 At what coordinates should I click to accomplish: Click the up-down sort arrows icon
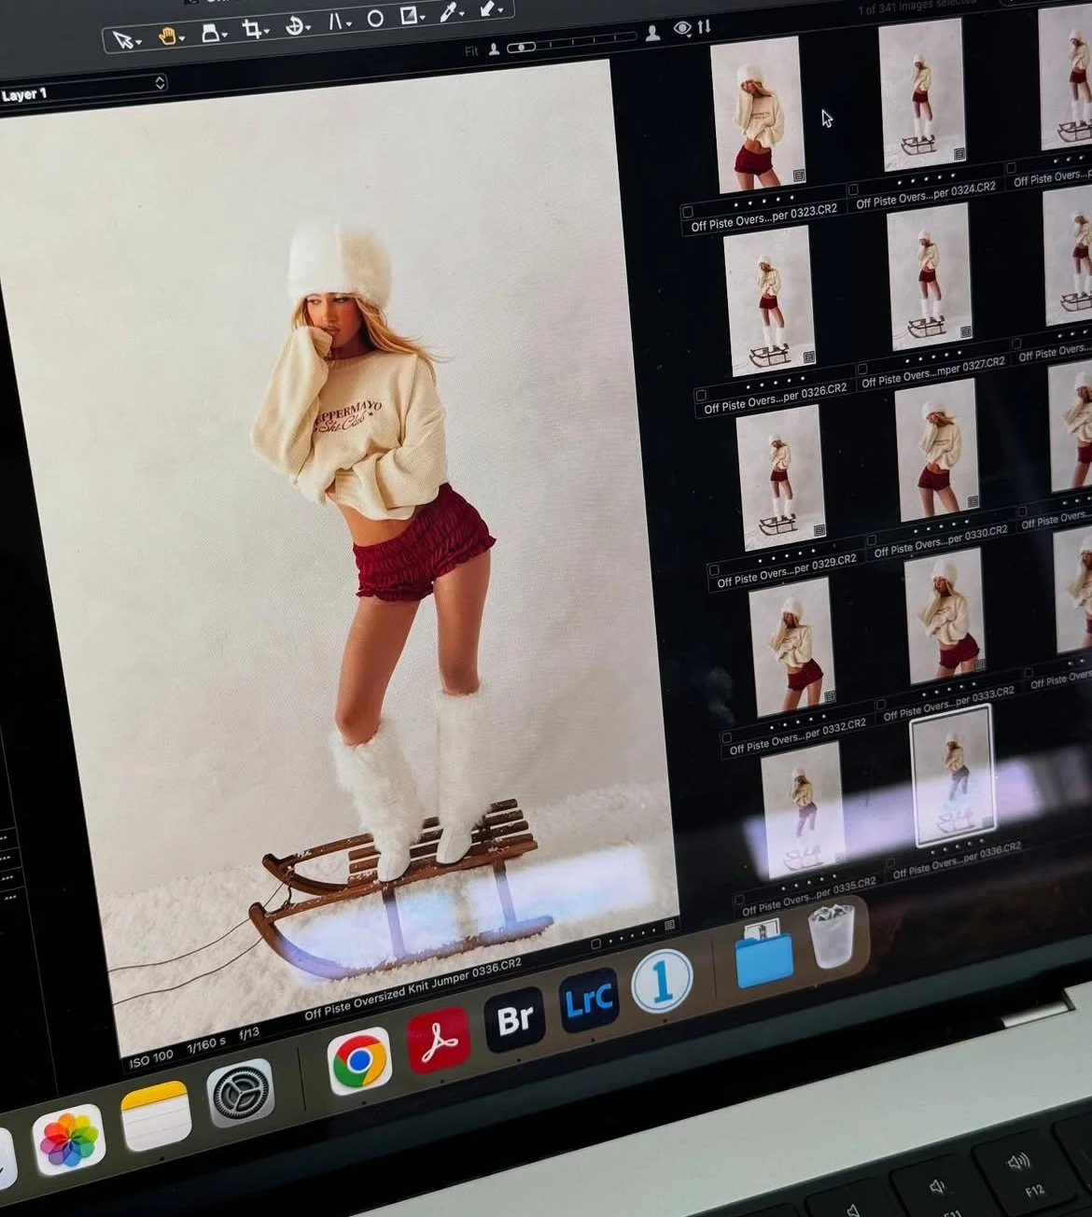coord(704,26)
